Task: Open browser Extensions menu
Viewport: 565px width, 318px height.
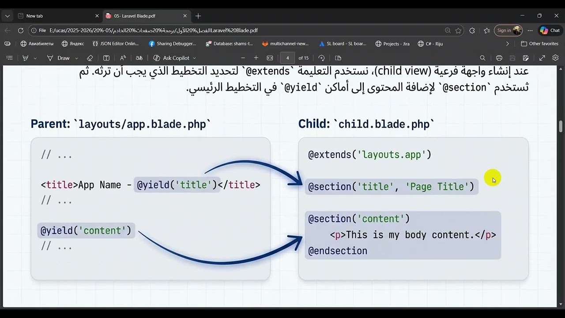Action: [x=472, y=30]
